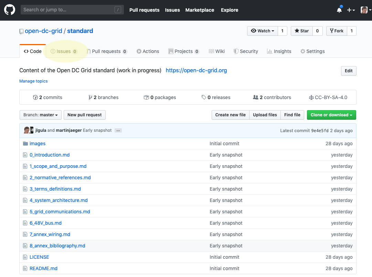Expand the commit message ellipsis
This screenshot has height=277, width=372.
point(118,130)
